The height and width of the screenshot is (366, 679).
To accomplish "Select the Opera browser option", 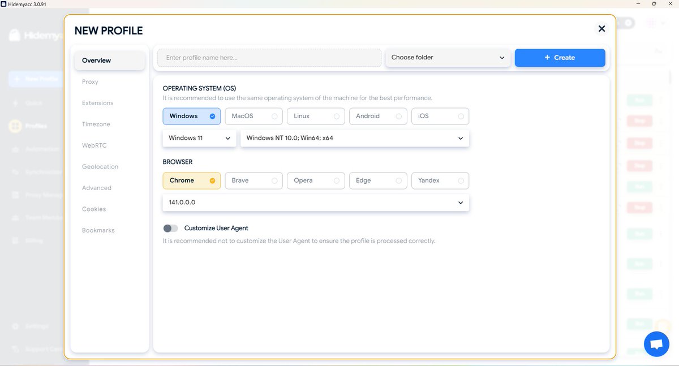I will pos(316,180).
